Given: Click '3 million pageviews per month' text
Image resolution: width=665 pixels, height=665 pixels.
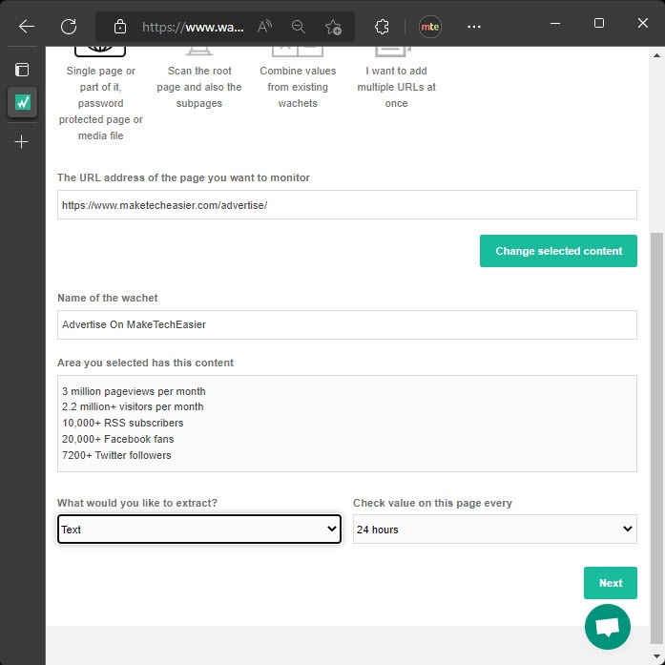Looking at the screenshot, I should point(134,391).
